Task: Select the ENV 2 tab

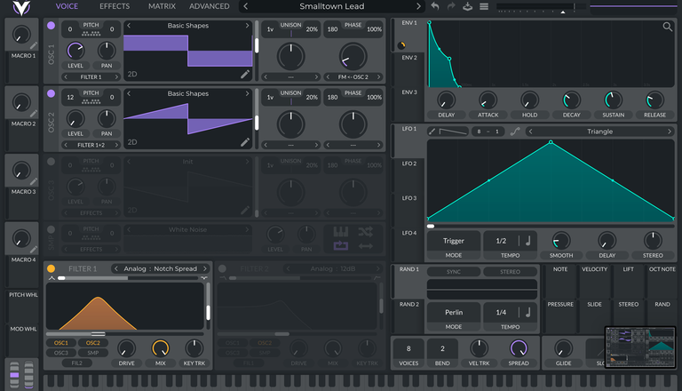Action: pos(408,58)
